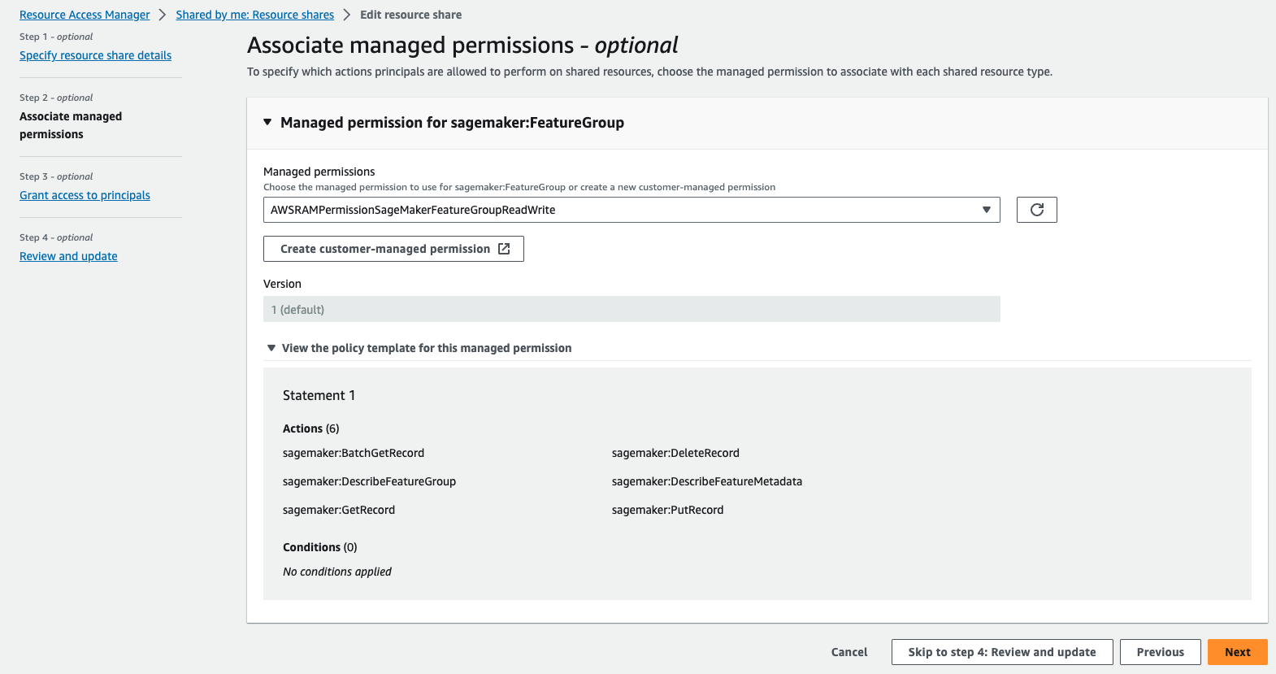
Task: Jump to Grant access to principals step
Action: [85, 195]
